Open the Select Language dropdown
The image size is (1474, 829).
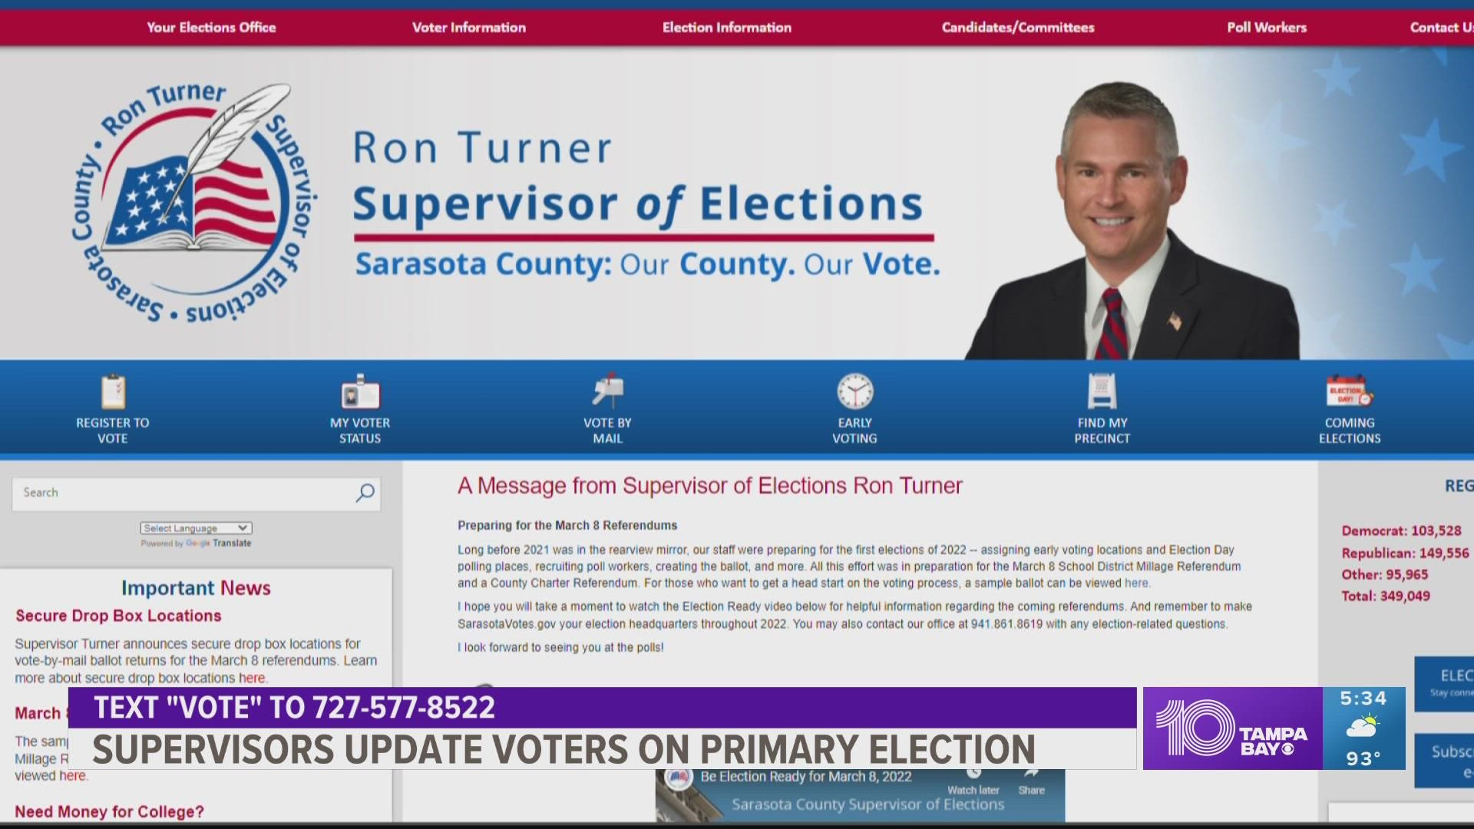(x=197, y=527)
